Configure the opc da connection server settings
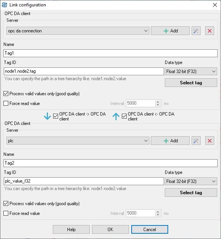The height and width of the screenshot is (239, 221). [196, 31]
